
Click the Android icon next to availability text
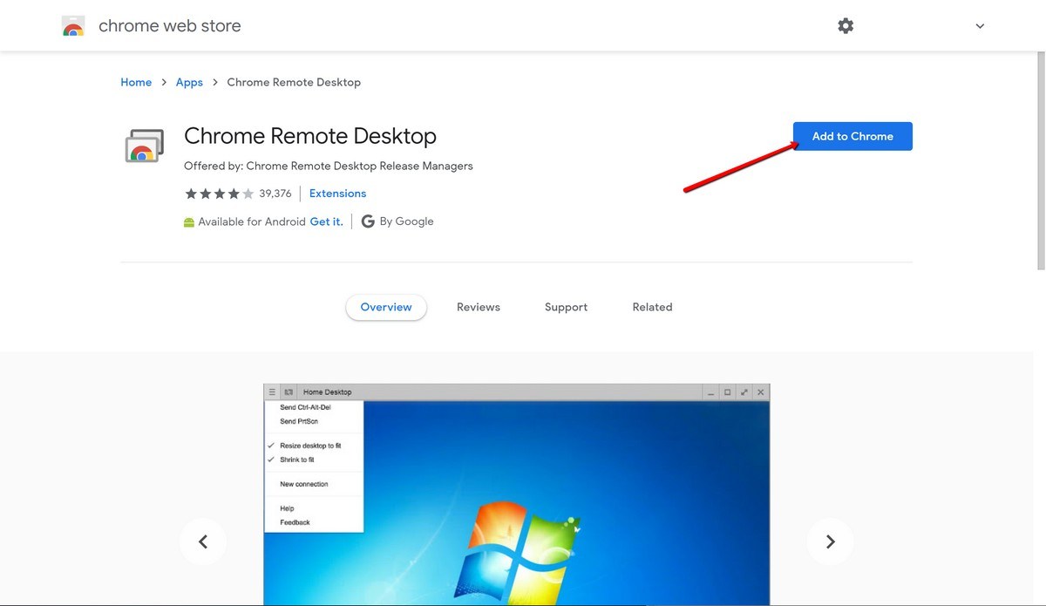pyautogui.click(x=189, y=221)
